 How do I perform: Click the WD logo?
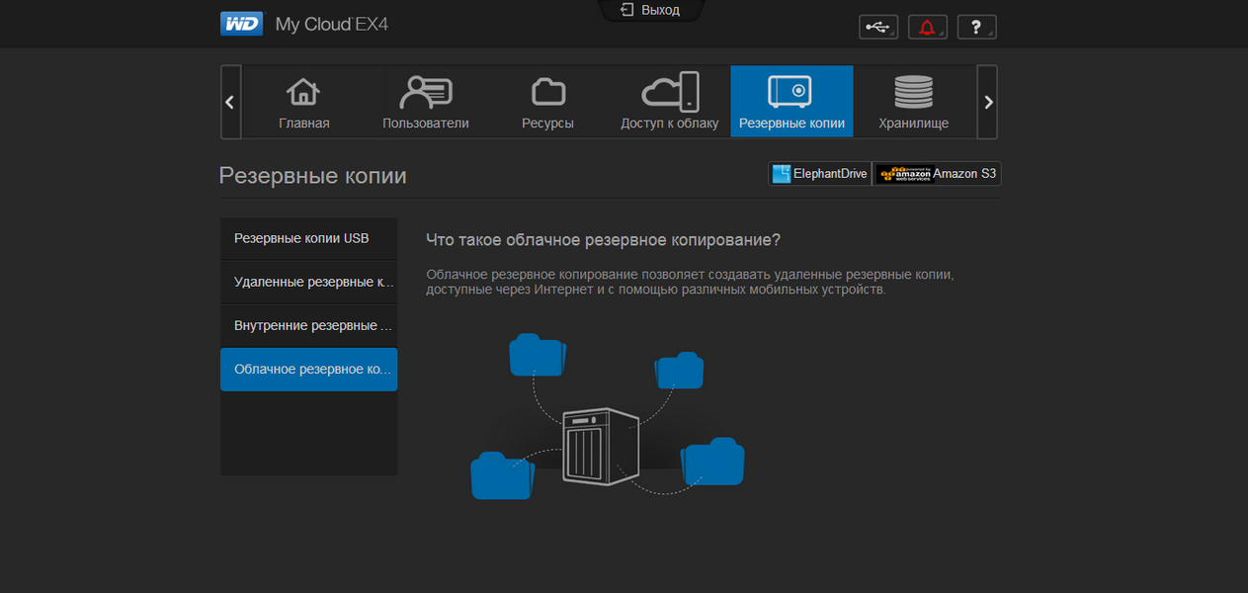[x=241, y=24]
